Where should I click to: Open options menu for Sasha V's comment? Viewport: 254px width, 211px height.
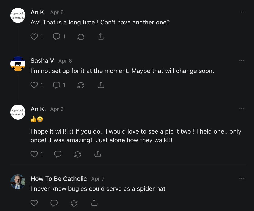242,61
